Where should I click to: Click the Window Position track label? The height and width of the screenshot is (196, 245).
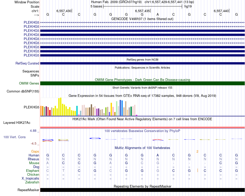click(27, 2)
